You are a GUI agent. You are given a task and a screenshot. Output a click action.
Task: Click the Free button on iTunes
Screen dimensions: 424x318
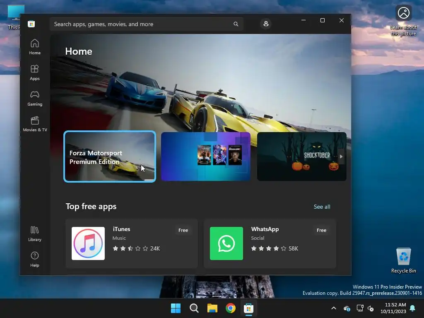tap(183, 230)
